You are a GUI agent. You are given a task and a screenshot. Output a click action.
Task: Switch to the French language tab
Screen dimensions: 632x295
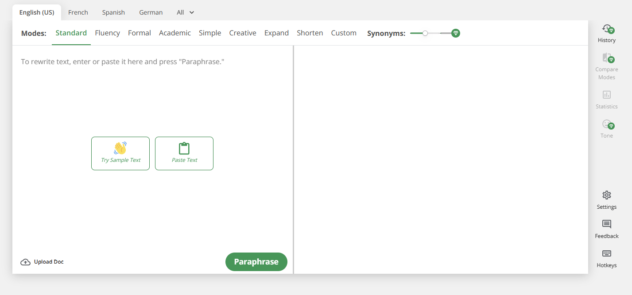point(78,12)
